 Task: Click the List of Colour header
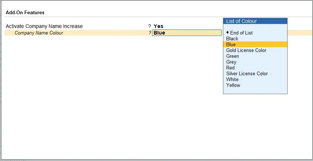pyautogui.click(x=255, y=21)
